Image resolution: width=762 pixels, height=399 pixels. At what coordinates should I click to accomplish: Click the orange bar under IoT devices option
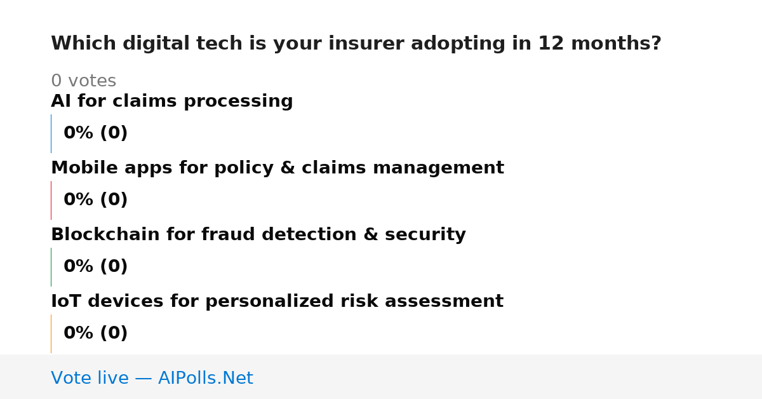(x=51, y=334)
